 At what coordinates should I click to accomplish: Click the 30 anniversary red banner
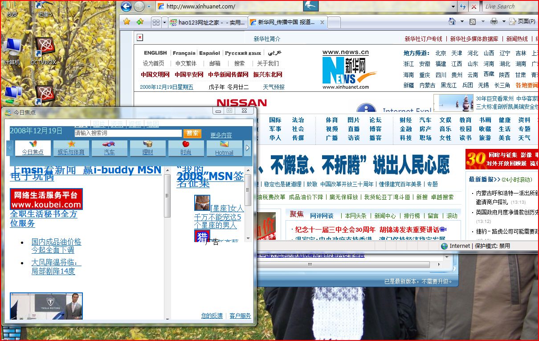(x=502, y=159)
